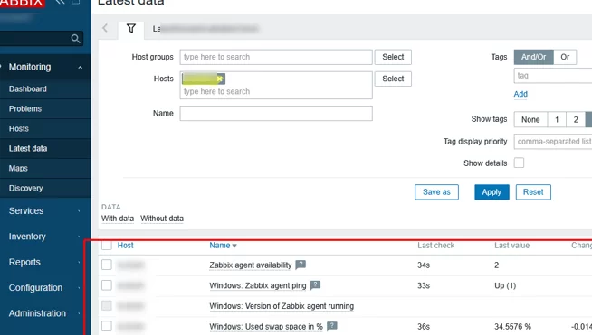
Task: Click Select button for Host groups
Action: [x=393, y=57]
